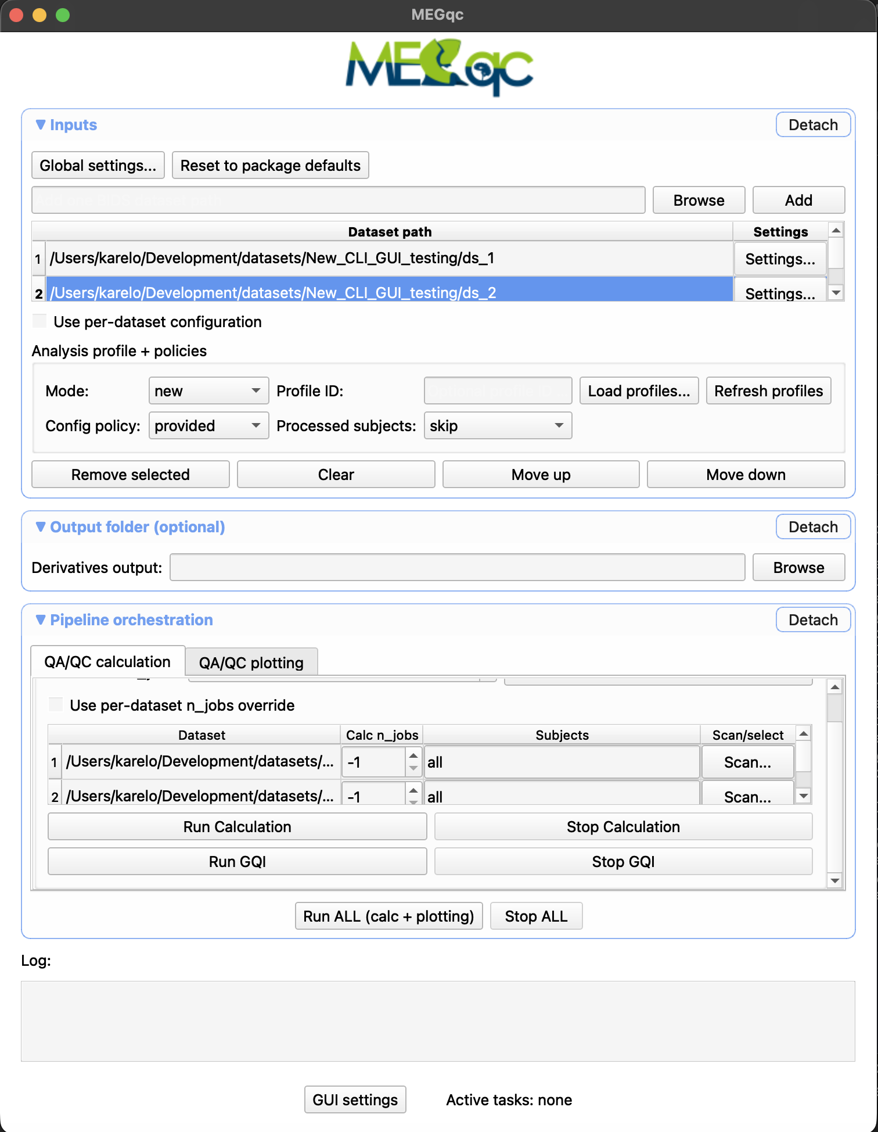Open the Mode dropdown
The width and height of the screenshot is (878, 1132).
click(208, 391)
